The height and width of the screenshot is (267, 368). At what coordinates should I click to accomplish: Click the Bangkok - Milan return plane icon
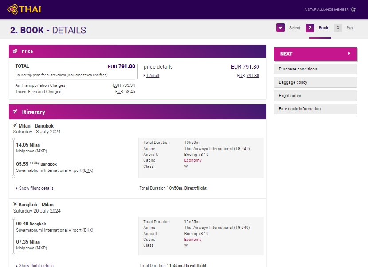15,205
